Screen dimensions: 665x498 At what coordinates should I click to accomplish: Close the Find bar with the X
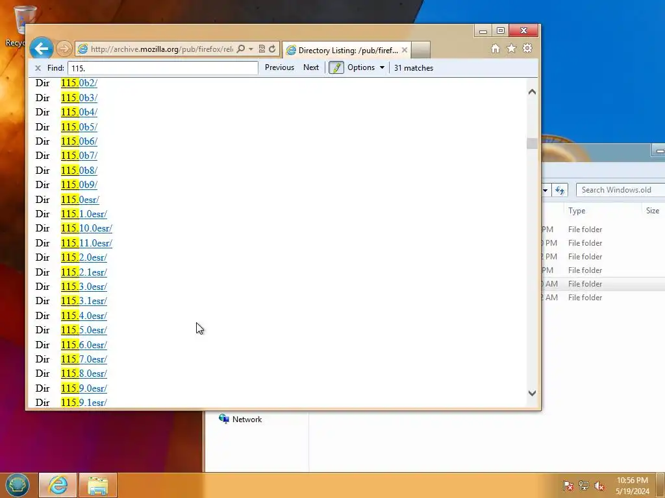[38, 67]
